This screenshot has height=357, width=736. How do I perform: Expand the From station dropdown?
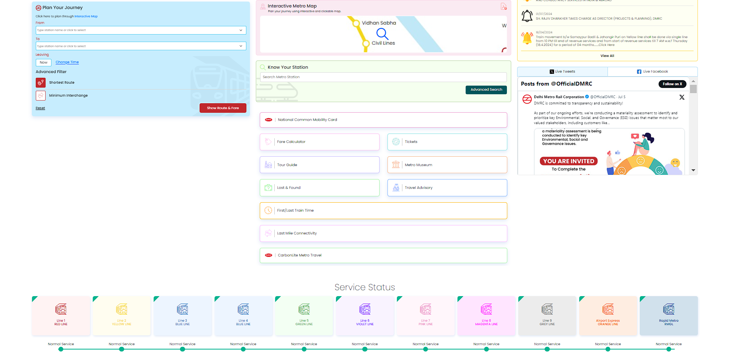tap(240, 30)
